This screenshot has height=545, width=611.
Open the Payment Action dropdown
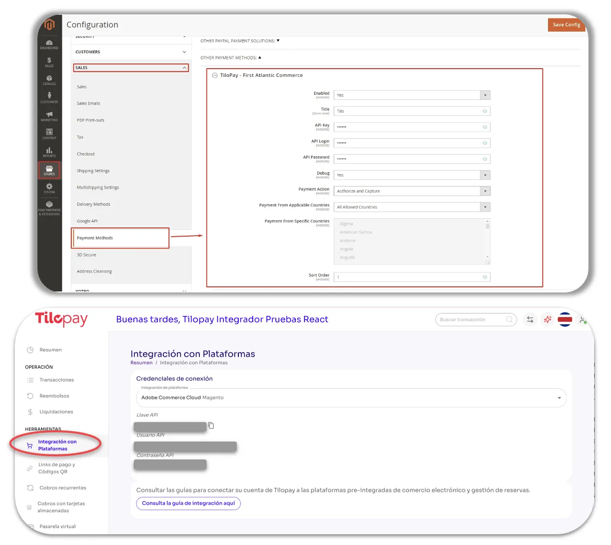coord(412,191)
